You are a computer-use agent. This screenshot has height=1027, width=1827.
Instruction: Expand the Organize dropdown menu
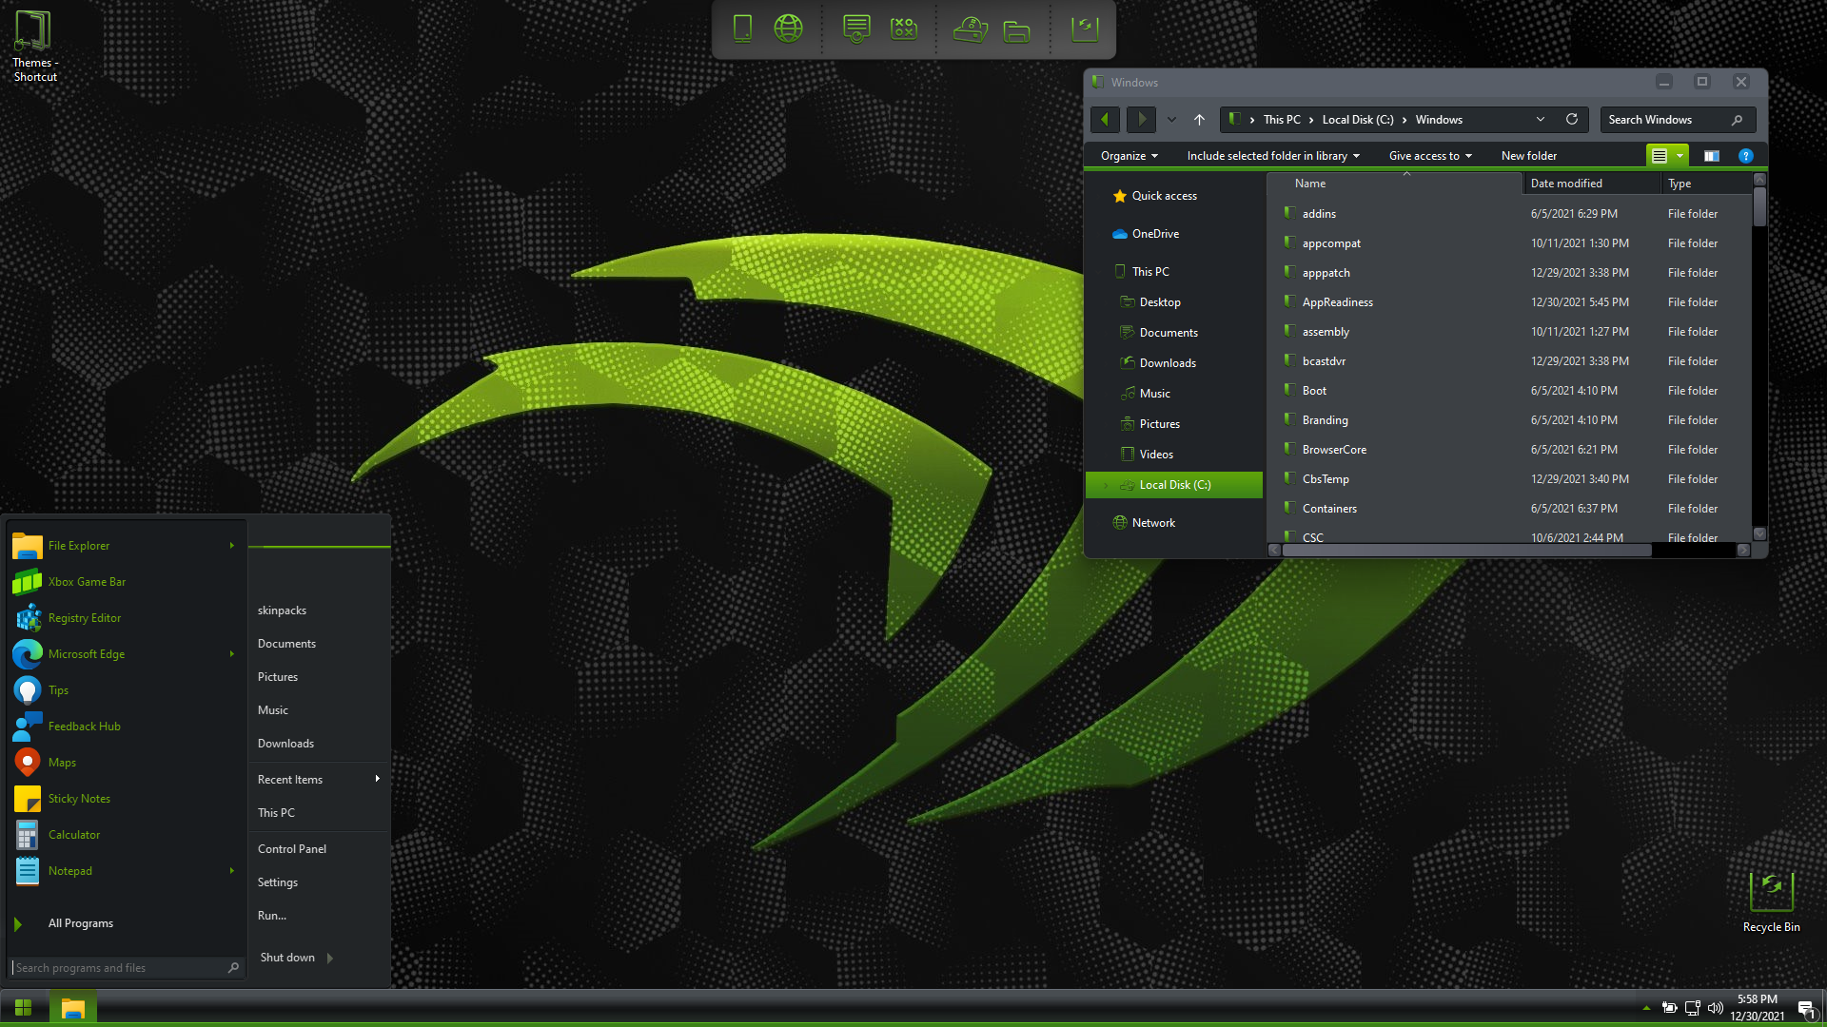click(x=1129, y=156)
